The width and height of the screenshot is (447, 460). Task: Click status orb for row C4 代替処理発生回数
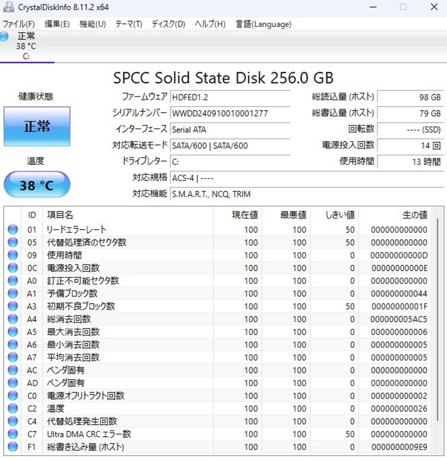click(x=13, y=421)
